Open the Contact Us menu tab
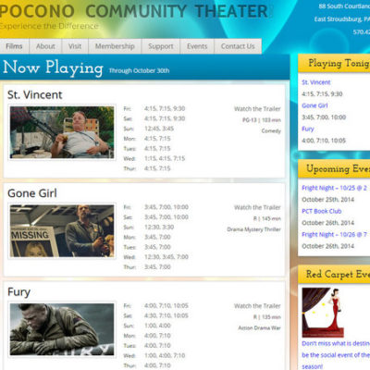370x370 pixels. 238,46
